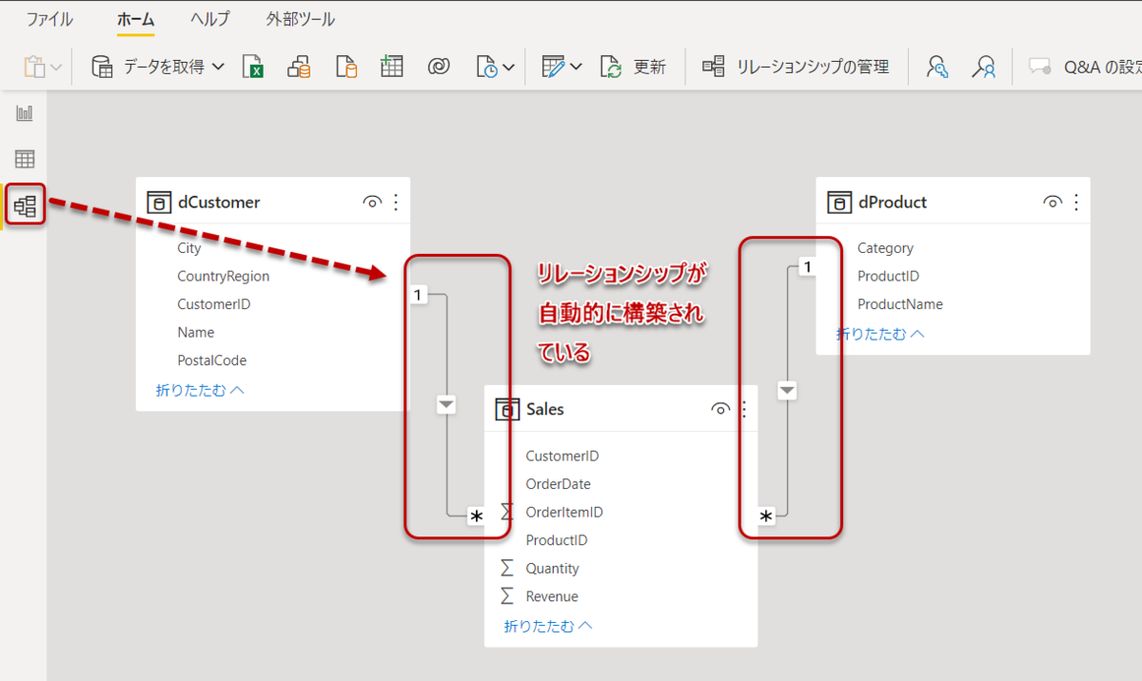Open the ファイル menu
1142x681 pixels.
[49, 18]
